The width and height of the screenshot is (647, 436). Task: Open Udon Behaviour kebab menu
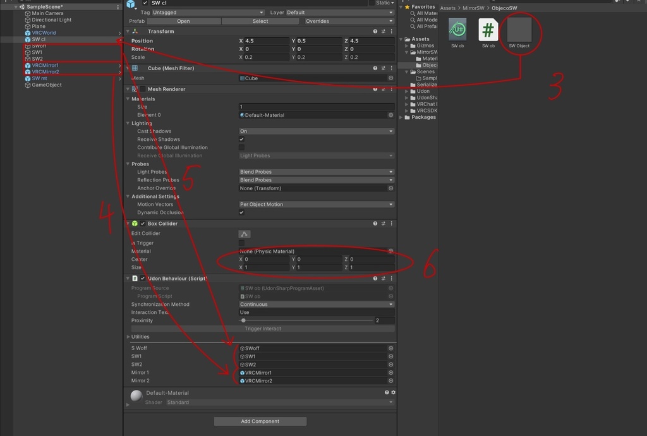(x=392, y=279)
